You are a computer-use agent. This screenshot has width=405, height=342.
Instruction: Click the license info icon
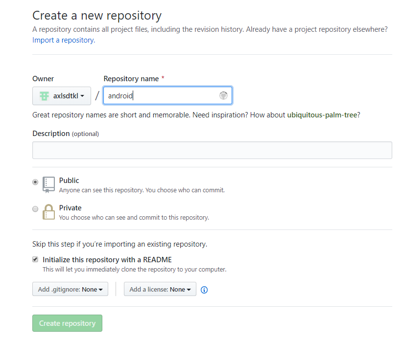click(x=204, y=290)
